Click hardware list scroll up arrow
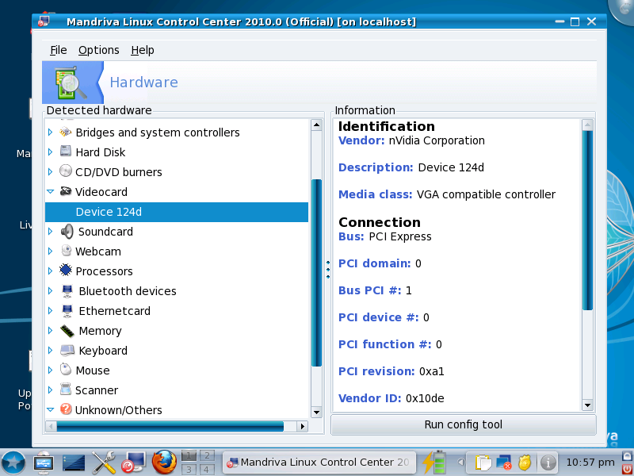Image resolution: width=634 pixels, height=476 pixels. pyautogui.click(x=316, y=125)
